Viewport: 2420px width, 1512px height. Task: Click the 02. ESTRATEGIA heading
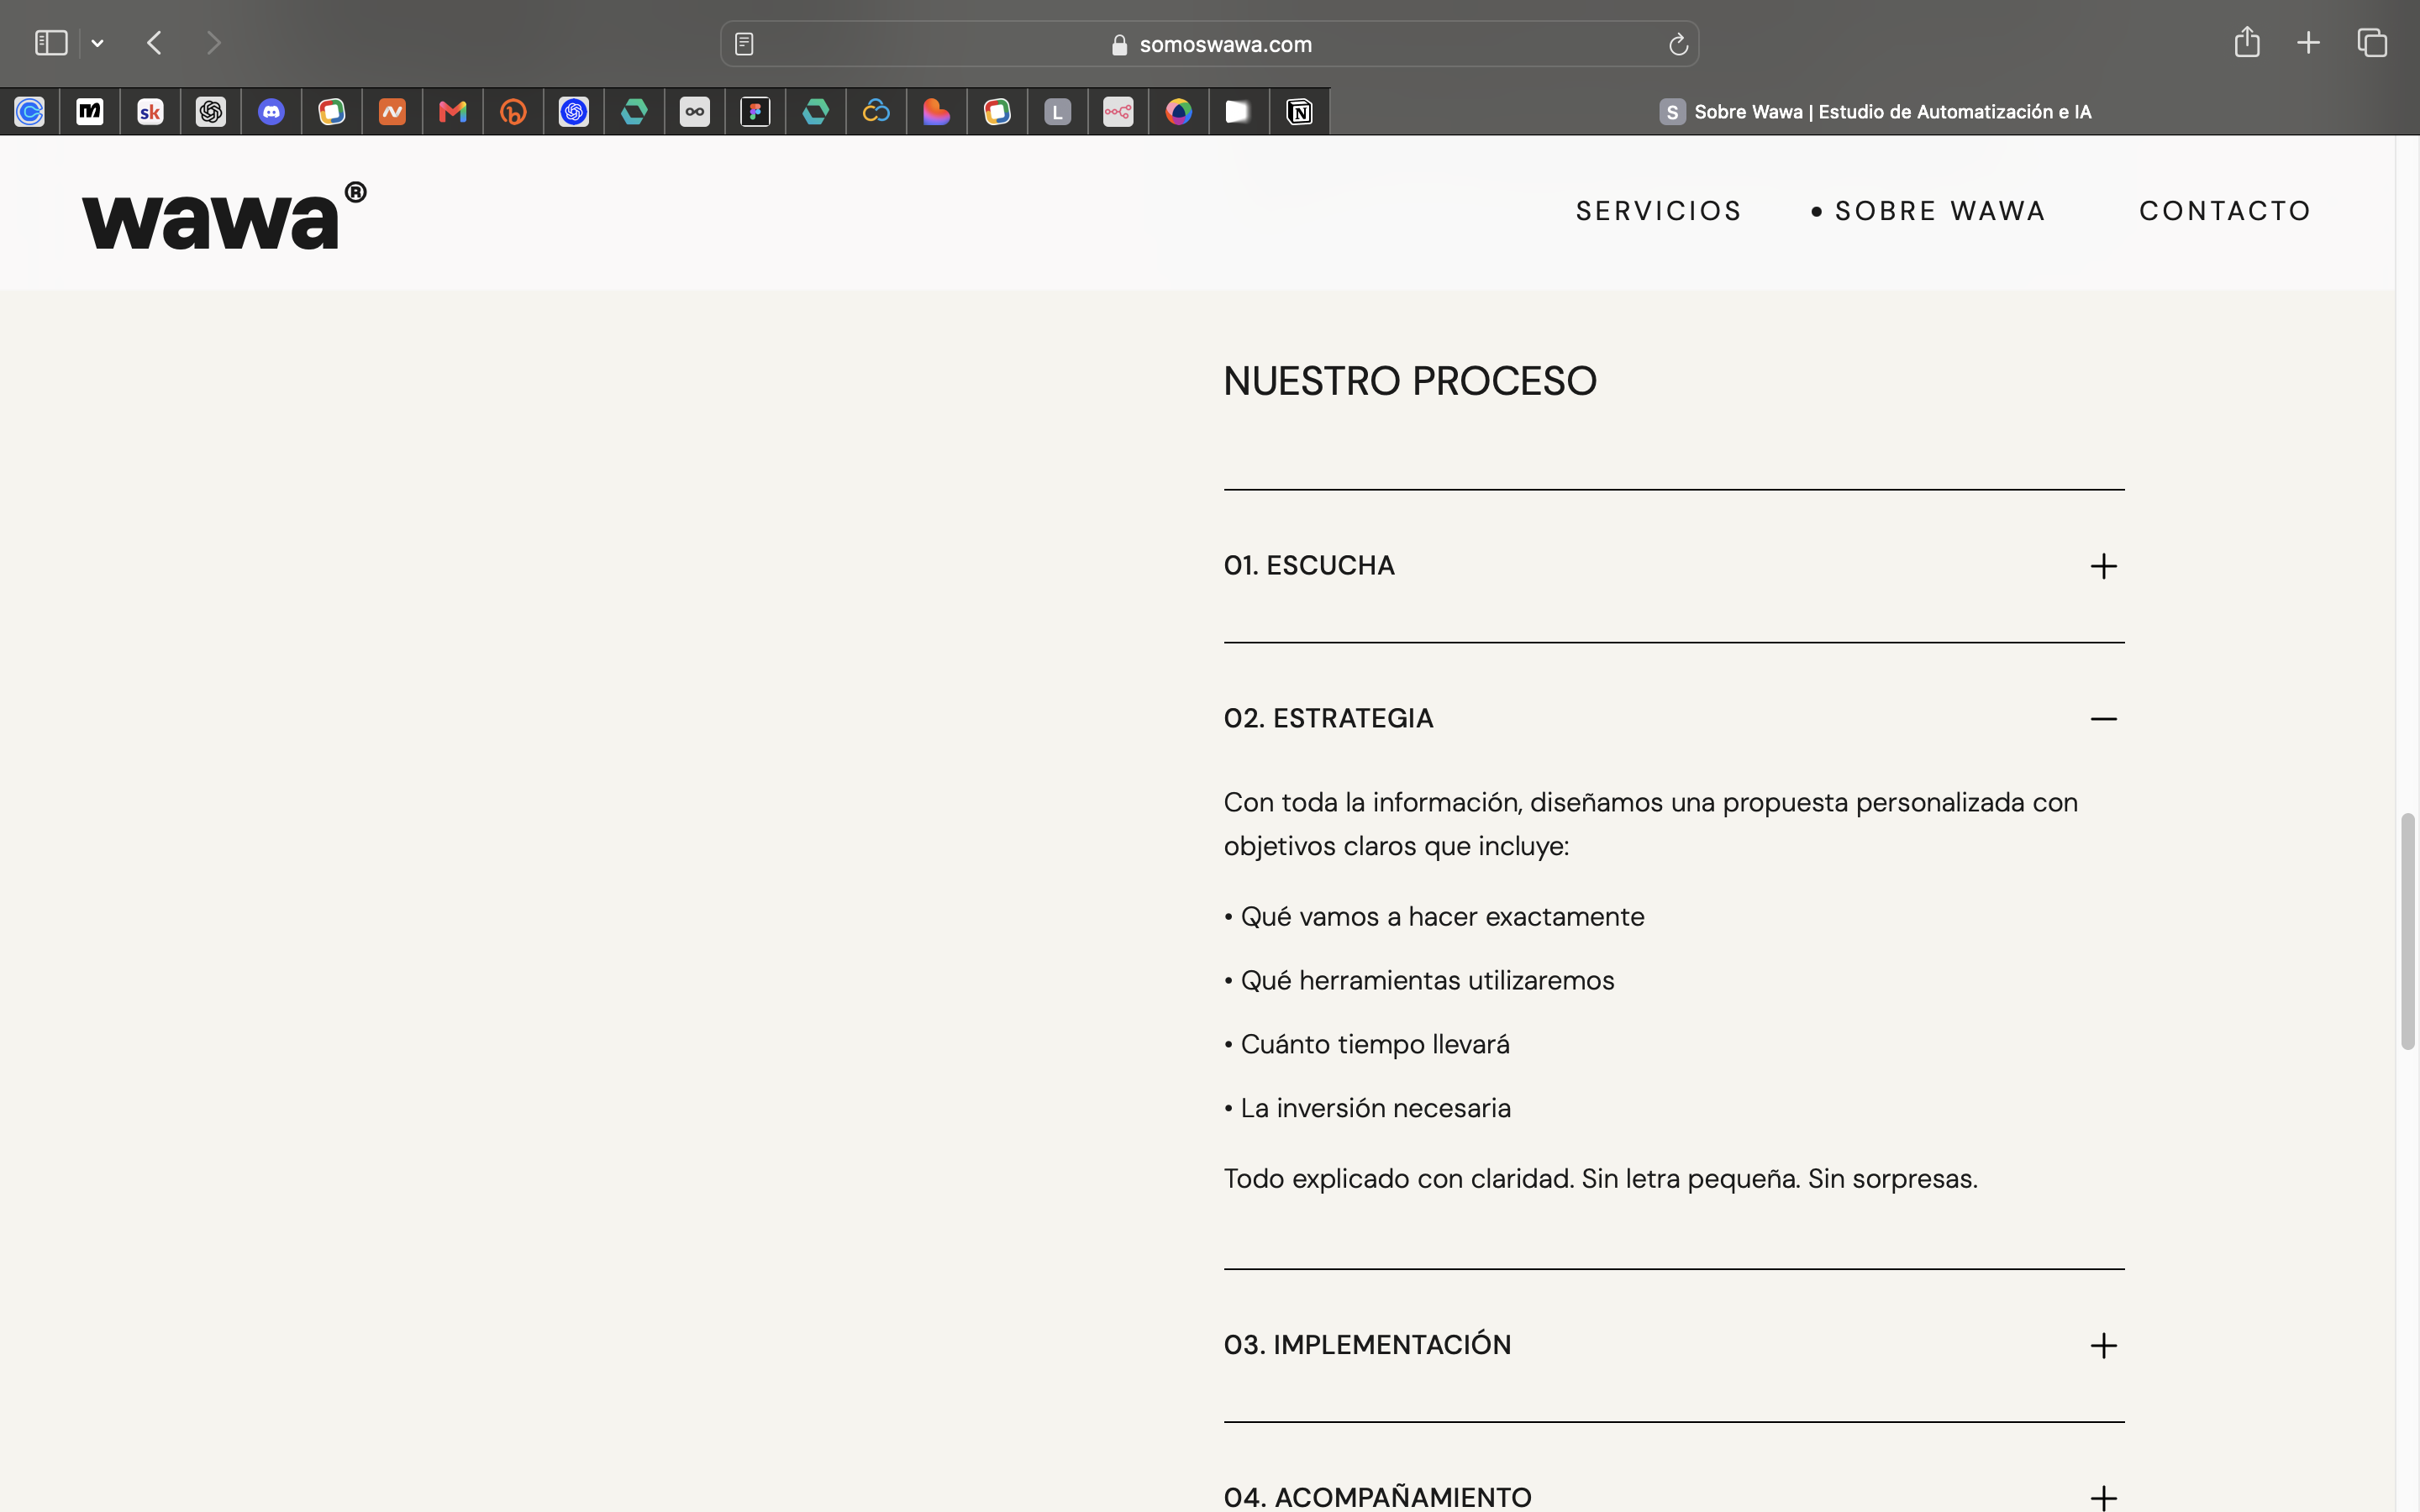[x=1328, y=719]
